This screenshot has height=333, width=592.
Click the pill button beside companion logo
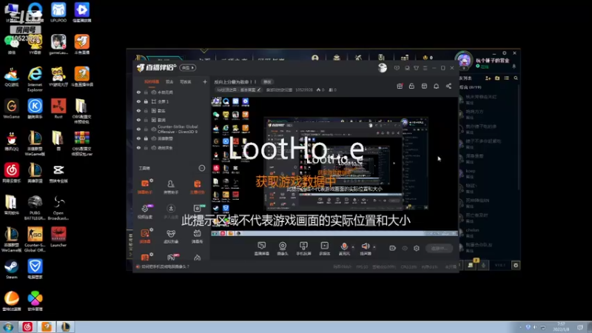coord(188,68)
